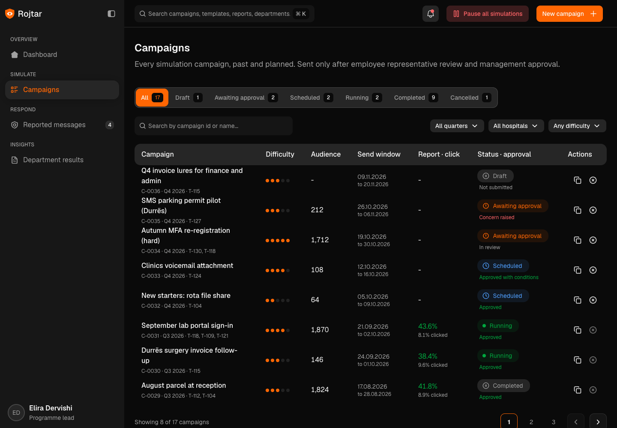This screenshot has height=428, width=617.
Task: Switch to the Draft tab
Action: (x=189, y=98)
